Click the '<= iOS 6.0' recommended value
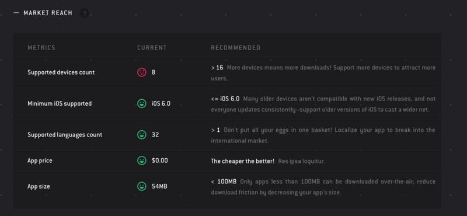Viewport: 467px width, 216px height. (225, 99)
